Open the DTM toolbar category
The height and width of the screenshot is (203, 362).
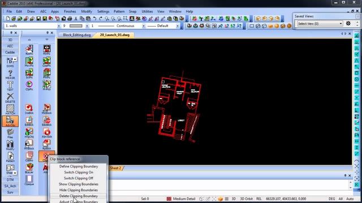(10, 180)
